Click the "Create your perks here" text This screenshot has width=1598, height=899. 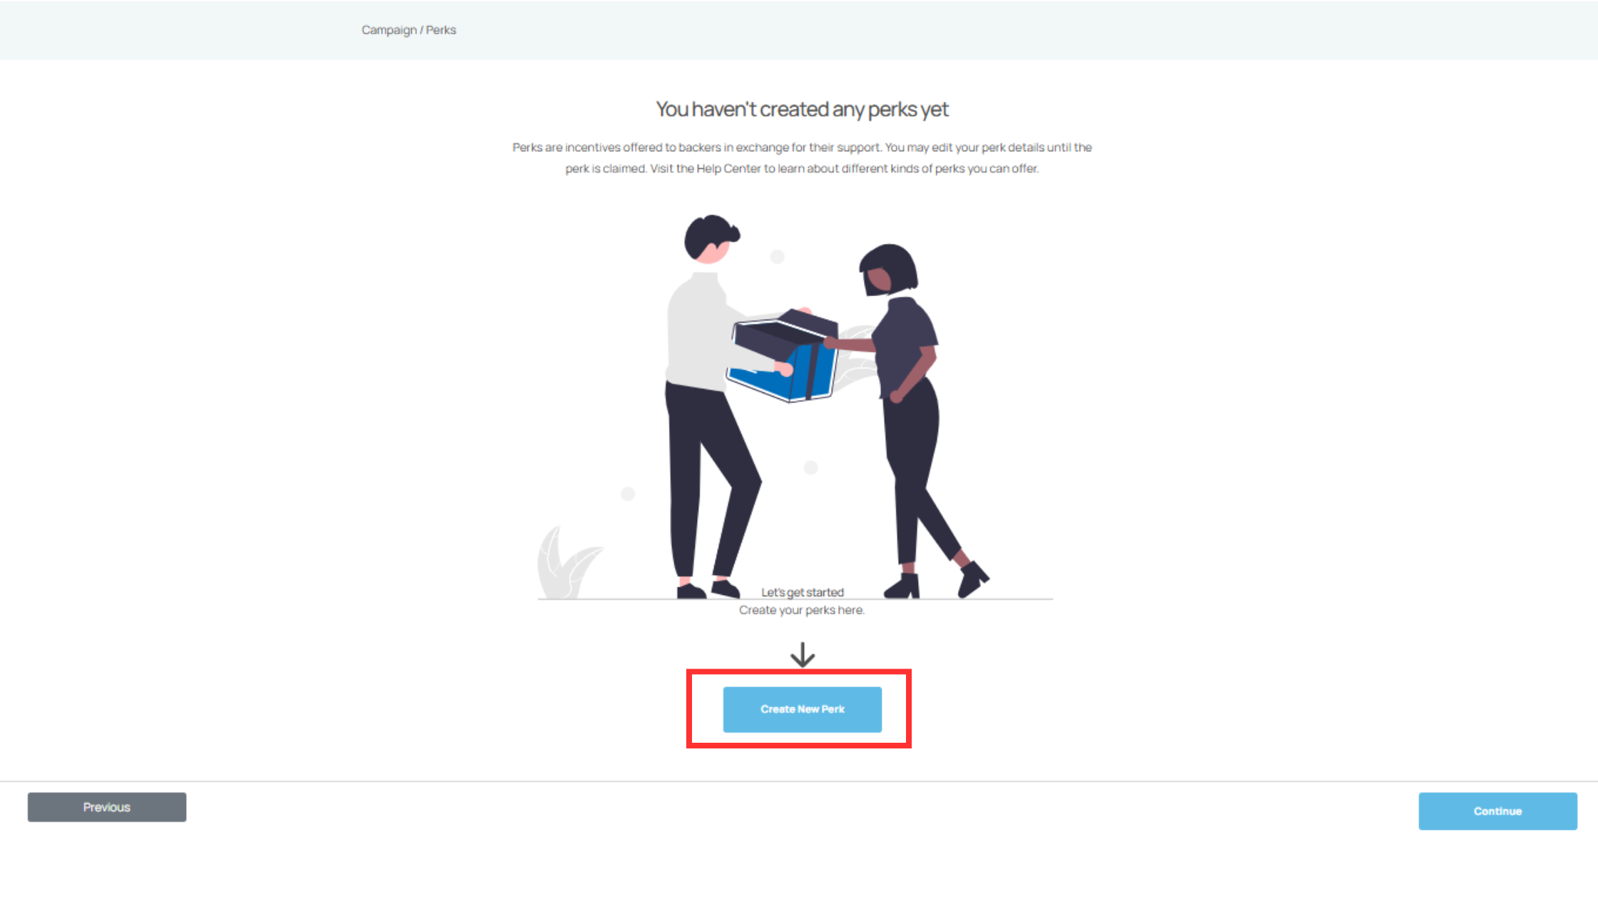(802, 610)
